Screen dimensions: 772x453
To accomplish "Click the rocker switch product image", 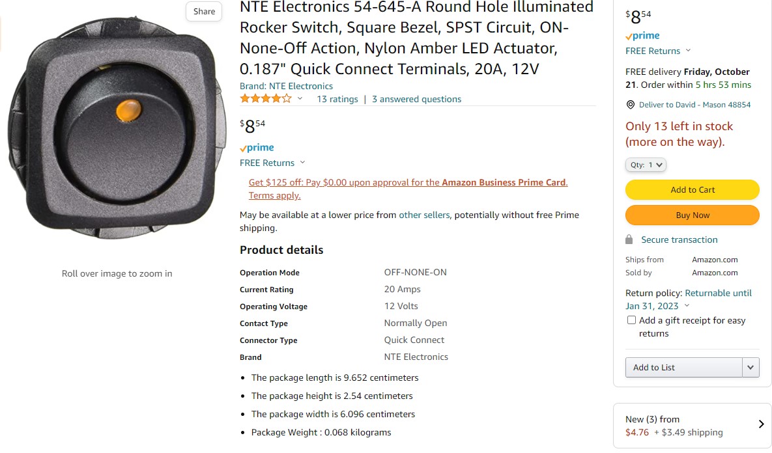I will point(117,128).
